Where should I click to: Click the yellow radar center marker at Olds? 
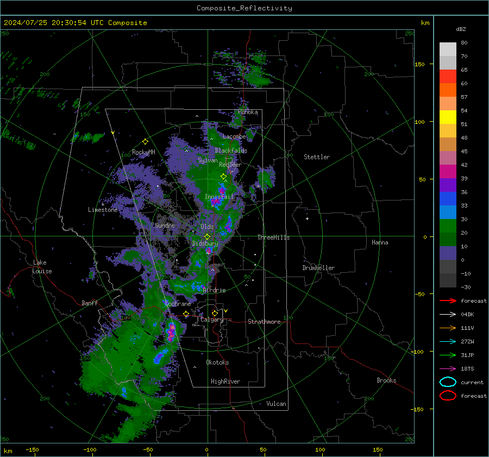click(207, 237)
